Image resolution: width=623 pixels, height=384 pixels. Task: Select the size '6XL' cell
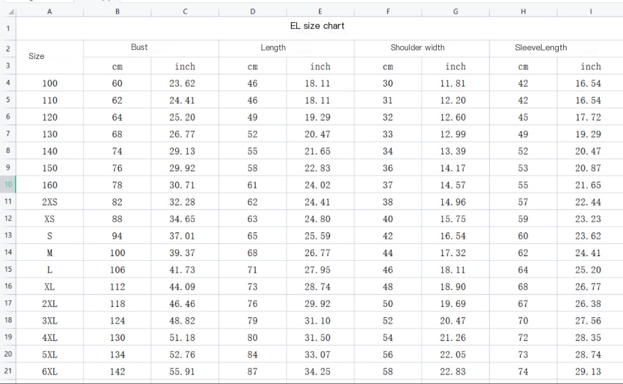(49, 372)
